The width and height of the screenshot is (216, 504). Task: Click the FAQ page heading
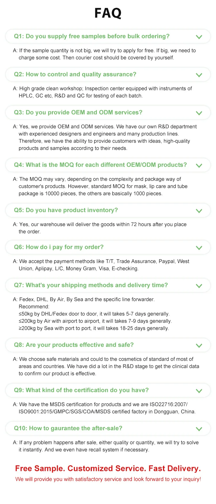[x=108, y=13]
